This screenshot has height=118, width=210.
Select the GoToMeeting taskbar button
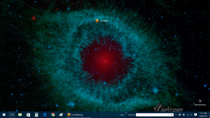click(78, 115)
